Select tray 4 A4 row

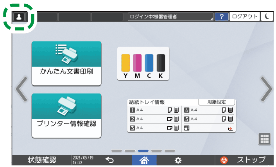tap(209, 110)
